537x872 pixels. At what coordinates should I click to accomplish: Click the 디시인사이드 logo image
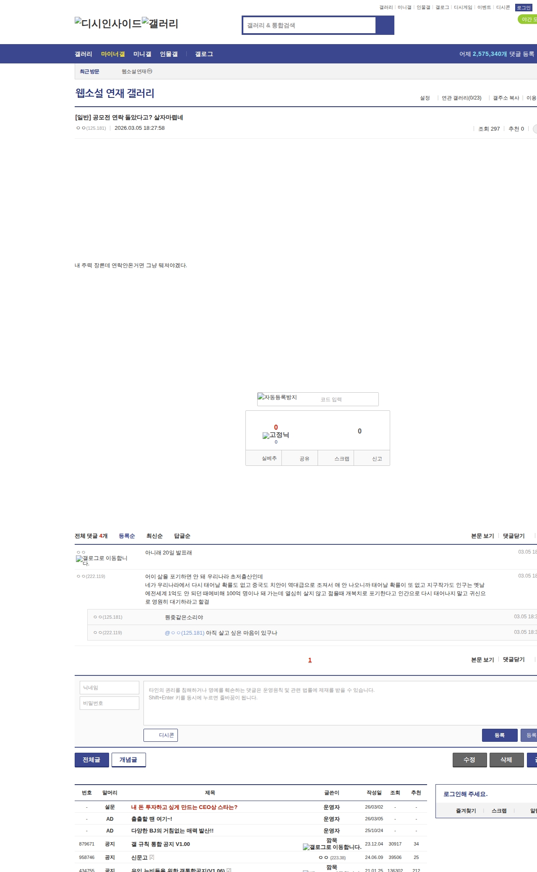(108, 24)
